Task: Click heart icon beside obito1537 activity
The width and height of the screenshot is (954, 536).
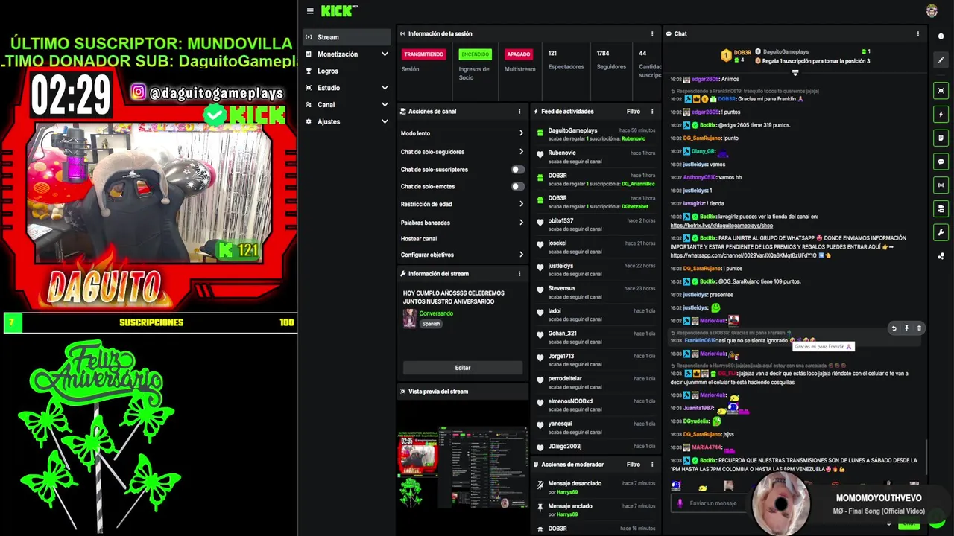Action: pyautogui.click(x=540, y=223)
